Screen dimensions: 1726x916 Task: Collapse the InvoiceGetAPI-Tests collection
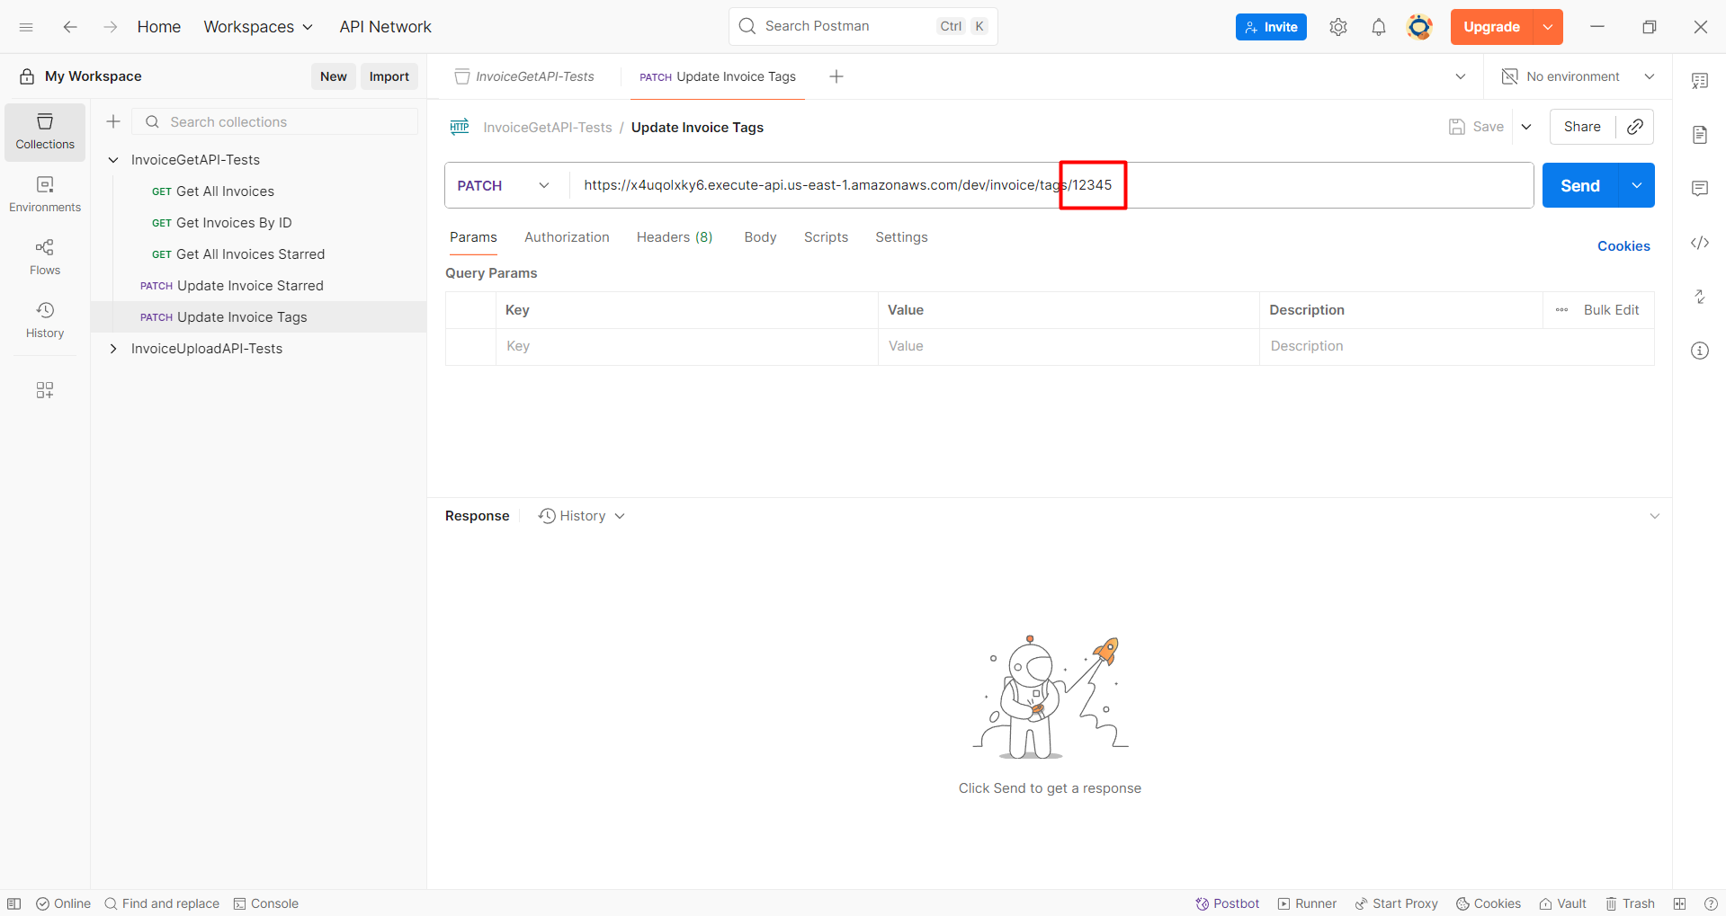[x=112, y=159]
